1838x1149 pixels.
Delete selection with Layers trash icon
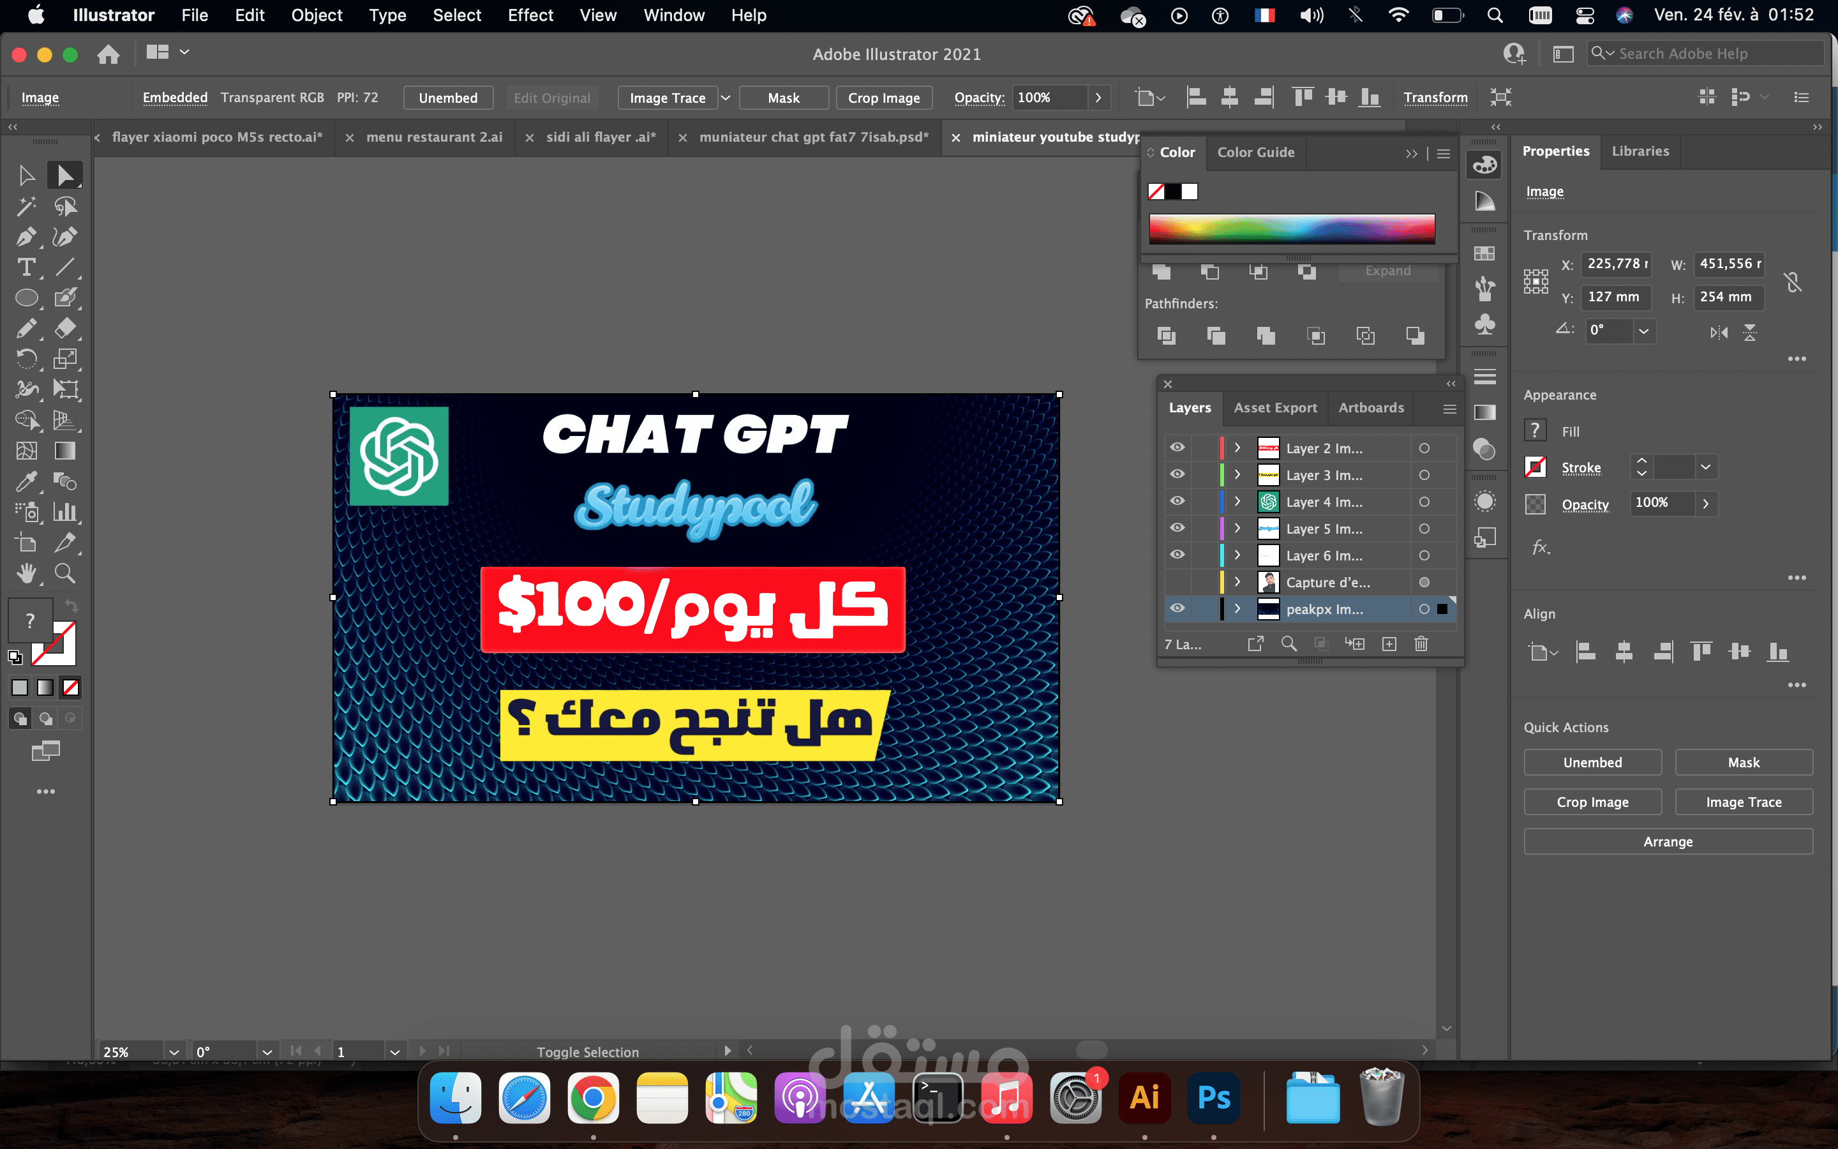[1421, 643]
